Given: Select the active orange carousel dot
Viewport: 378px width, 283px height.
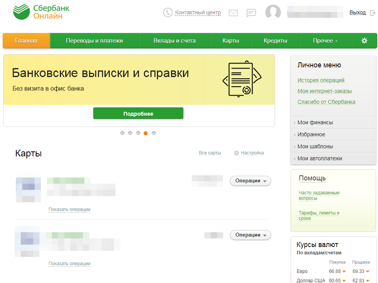Looking at the screenshot, I should [146, 133].
